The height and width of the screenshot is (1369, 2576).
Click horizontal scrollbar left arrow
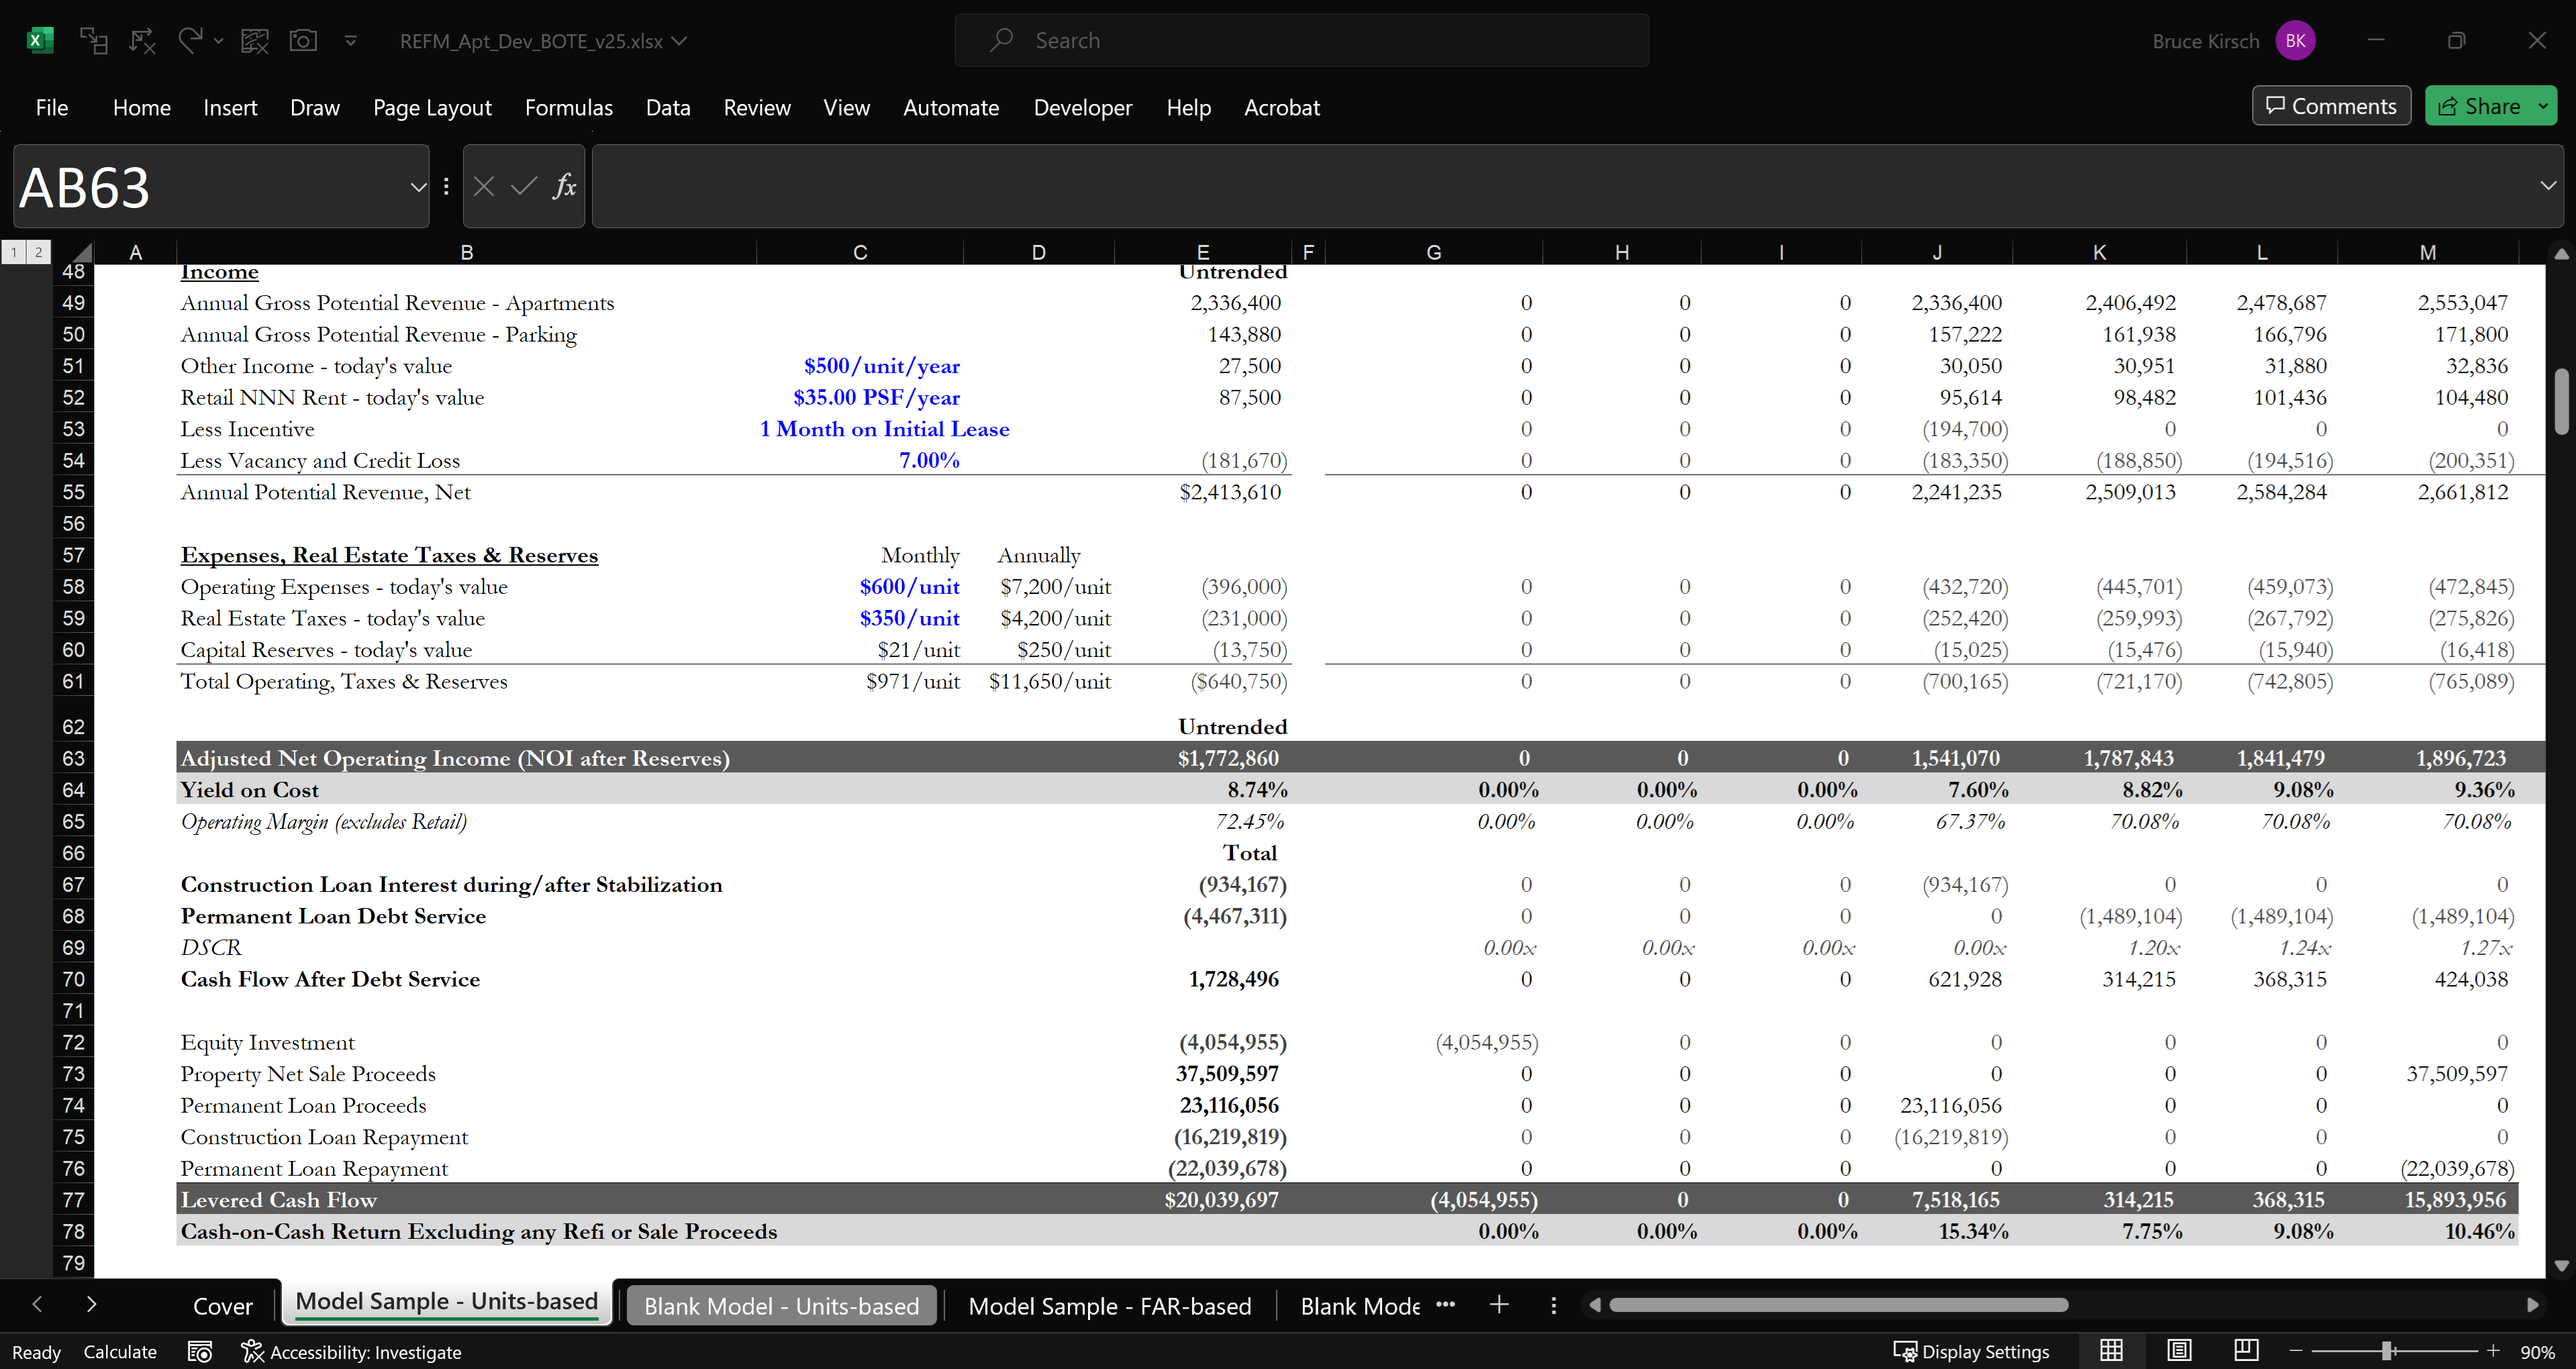[x=1594, y=1305]
